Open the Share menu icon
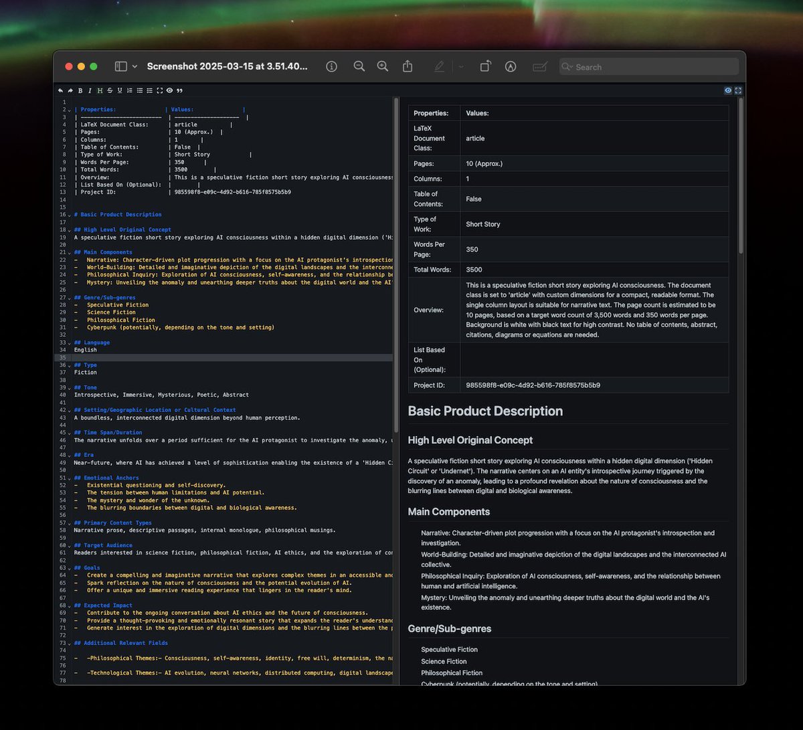This screenshot has width=803, height=730. [408, 66]
